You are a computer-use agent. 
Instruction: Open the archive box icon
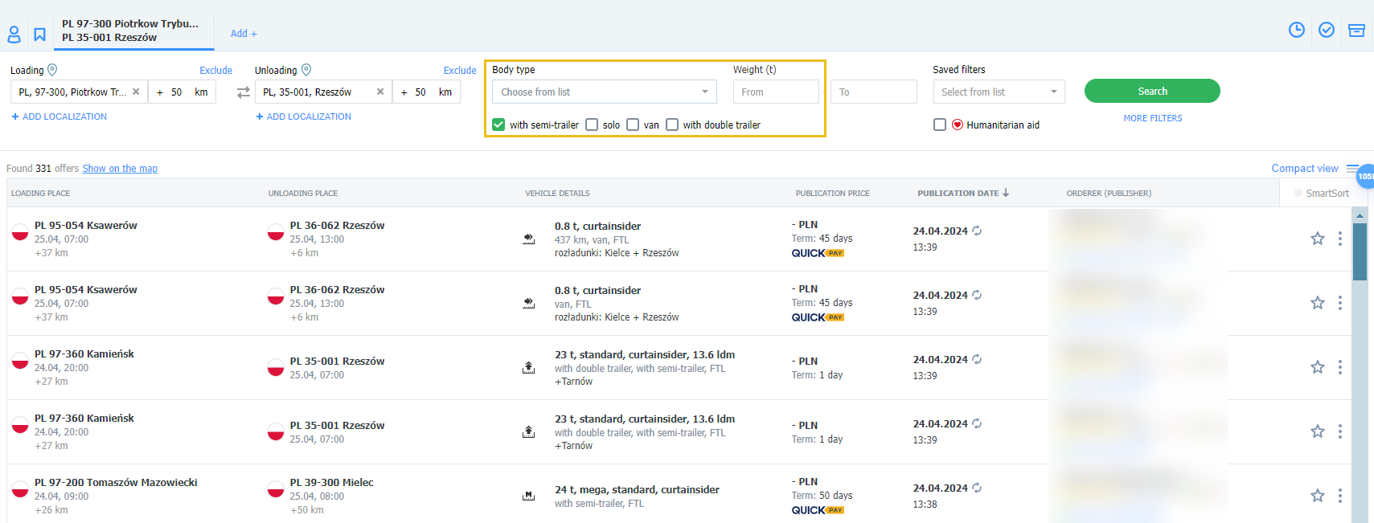[x=1356, y=30]
